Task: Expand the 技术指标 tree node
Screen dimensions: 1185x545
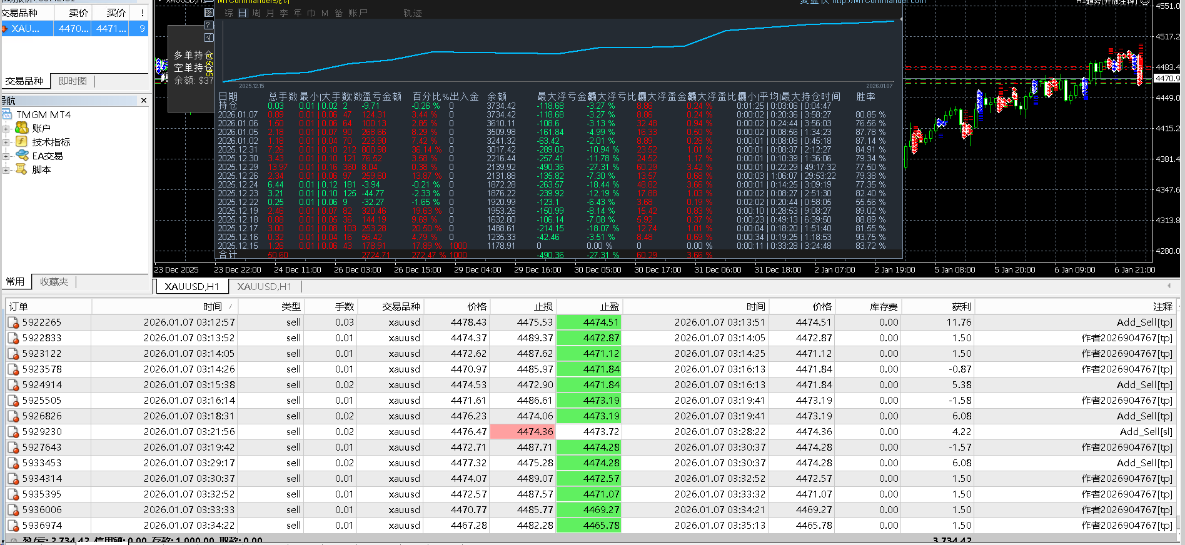Action: 6,142
